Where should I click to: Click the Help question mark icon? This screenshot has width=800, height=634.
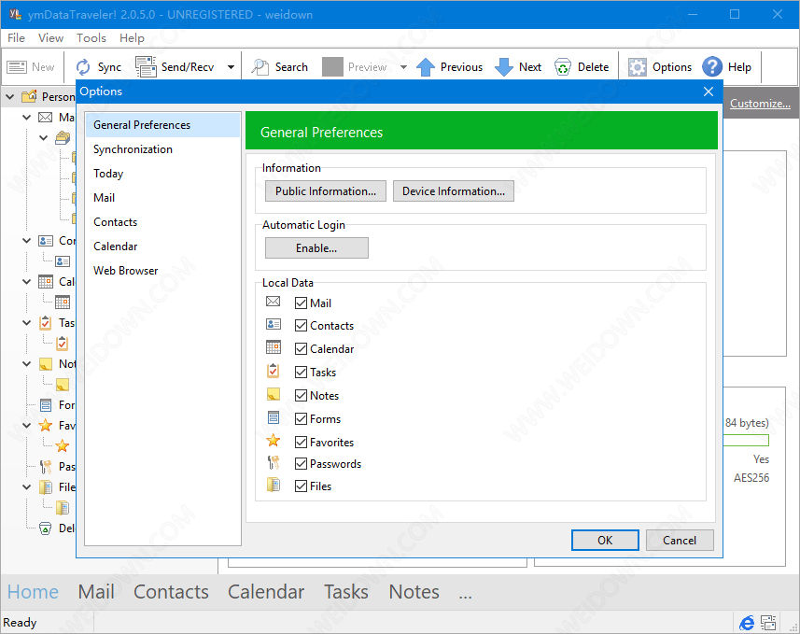click(x=712, y=67)
